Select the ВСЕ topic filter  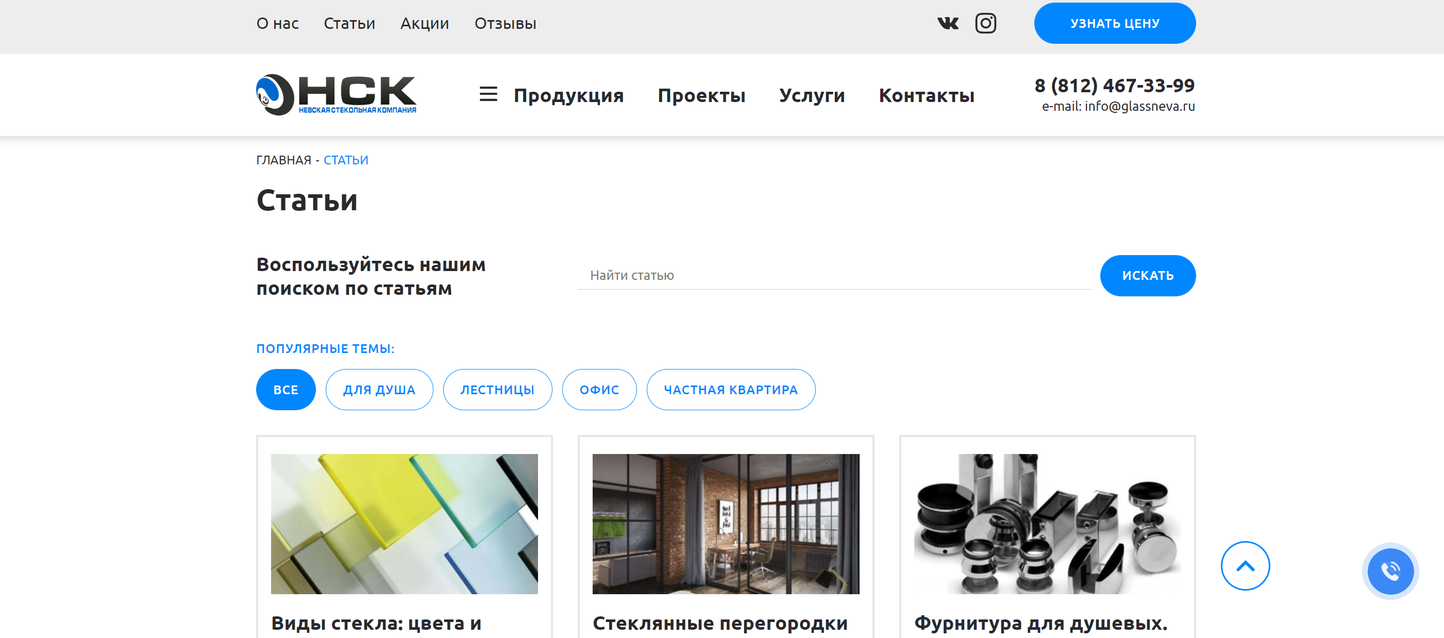[286, 390]
